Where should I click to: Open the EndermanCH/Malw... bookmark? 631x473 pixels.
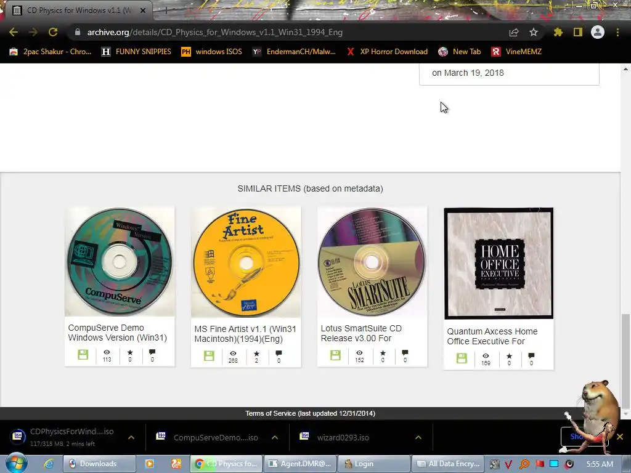pos(294,52)
